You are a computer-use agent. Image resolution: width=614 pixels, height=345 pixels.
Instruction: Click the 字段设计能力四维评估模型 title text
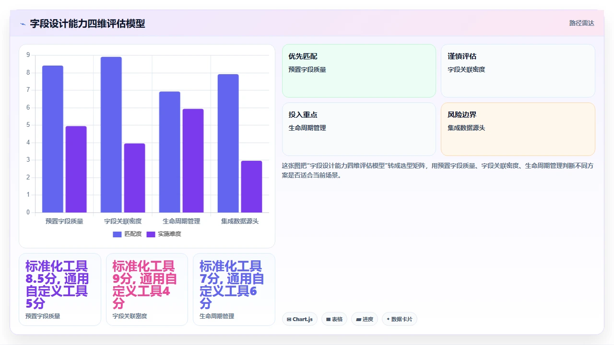pos(87,23)
